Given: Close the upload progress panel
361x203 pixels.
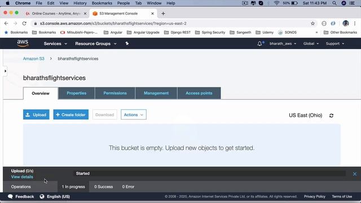Looking at the screenshot, I should point(355,174).
